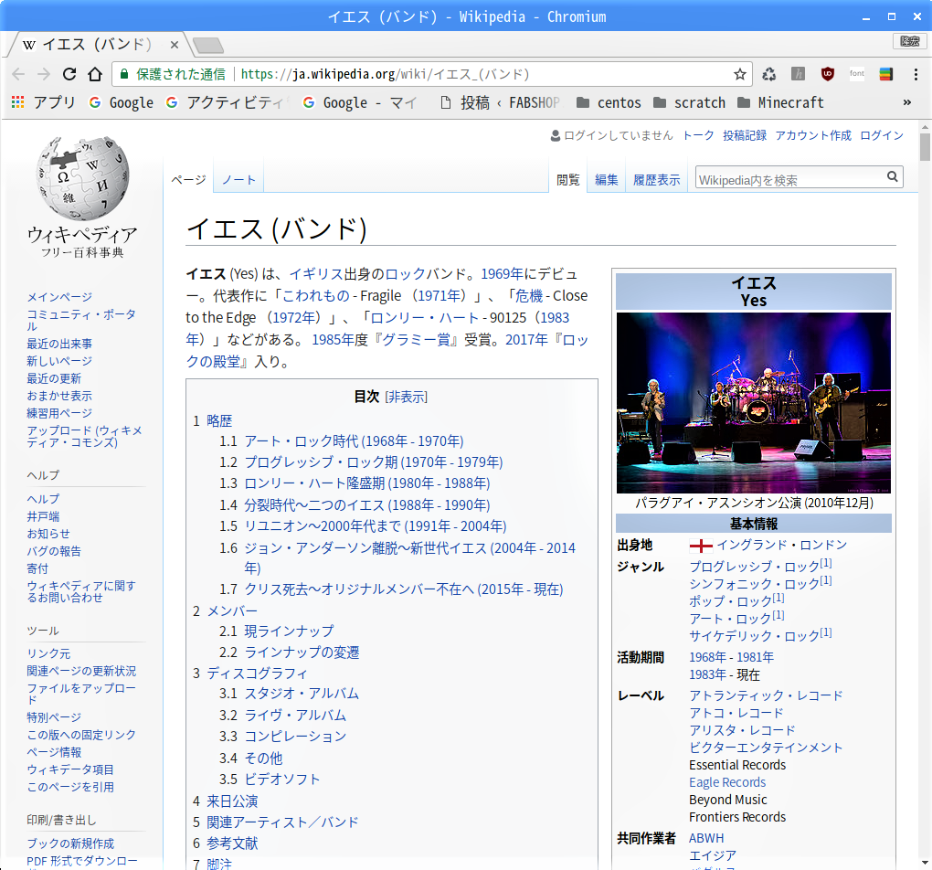Open the アクティビティ bookmark
The image size is (932, 870).
226,103
